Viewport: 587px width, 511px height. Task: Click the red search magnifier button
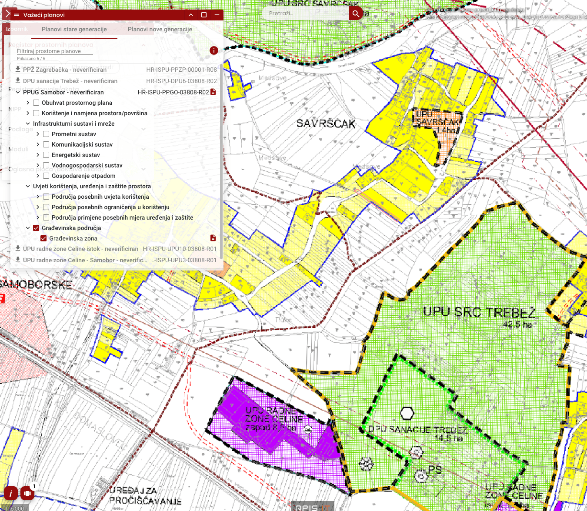[x=356, y=13]
